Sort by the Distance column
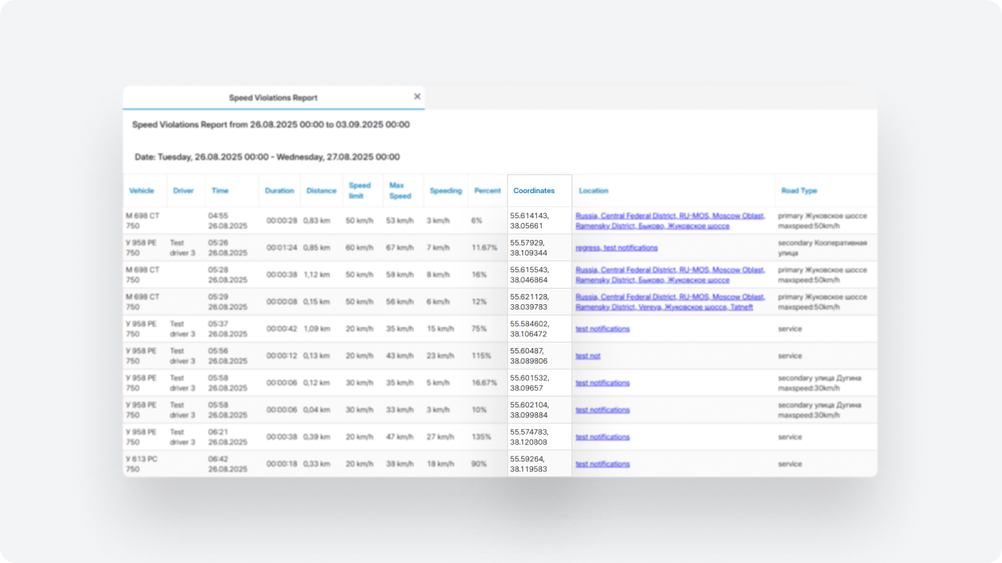Viewport: 1002px width, 563px height. (x=321, y=191)
